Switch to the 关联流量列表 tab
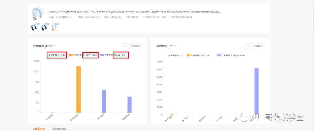 coord(59,129)
